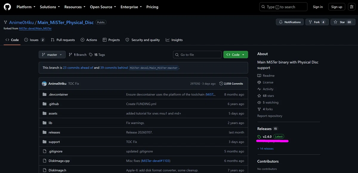This screenshot has height=173, width=358.
Task: View the 1 Branch list
Action: 78,55
